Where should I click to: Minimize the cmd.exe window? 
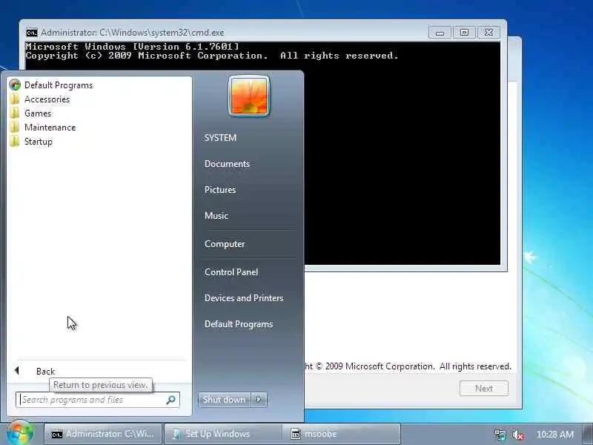tap(440, 32)
